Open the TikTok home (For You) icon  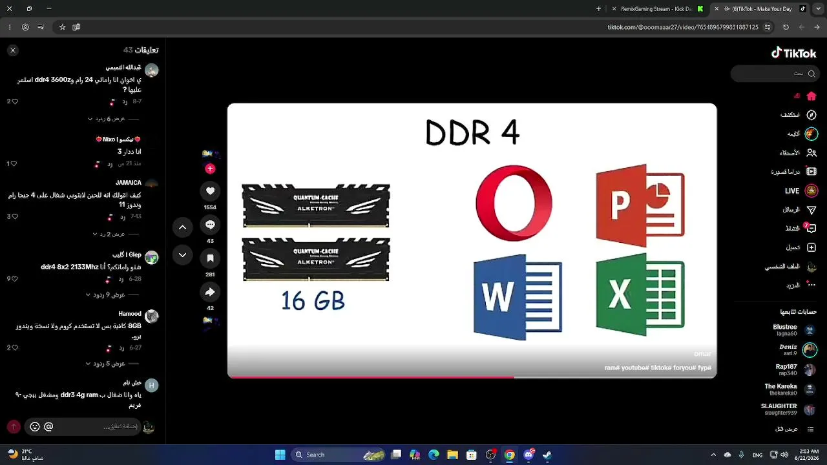pyautogui.click(x=811, y=96)
